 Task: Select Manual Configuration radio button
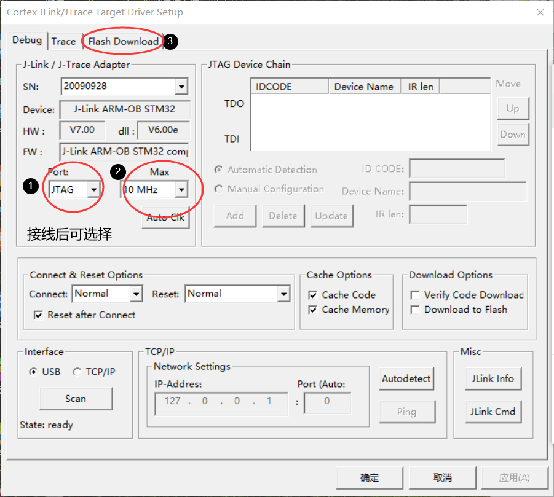tap(219, 189)
